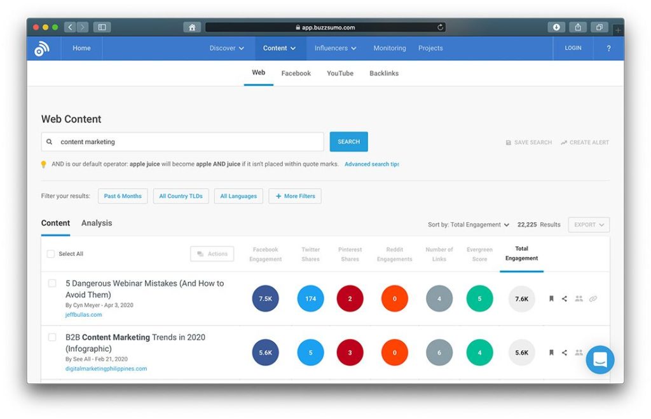Open a new tab with plus icon
The width and height of the screenshot is (651, 419).
(618, 30)
